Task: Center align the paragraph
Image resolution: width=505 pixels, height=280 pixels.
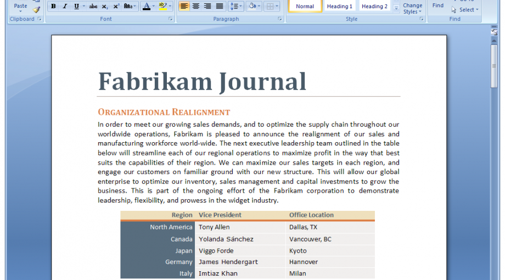Action: pos(195,7)
